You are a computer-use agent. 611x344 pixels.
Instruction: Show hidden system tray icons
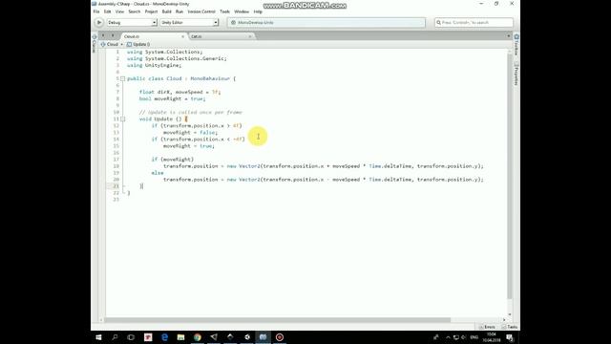pyautogui.click(x=448, y=337)
